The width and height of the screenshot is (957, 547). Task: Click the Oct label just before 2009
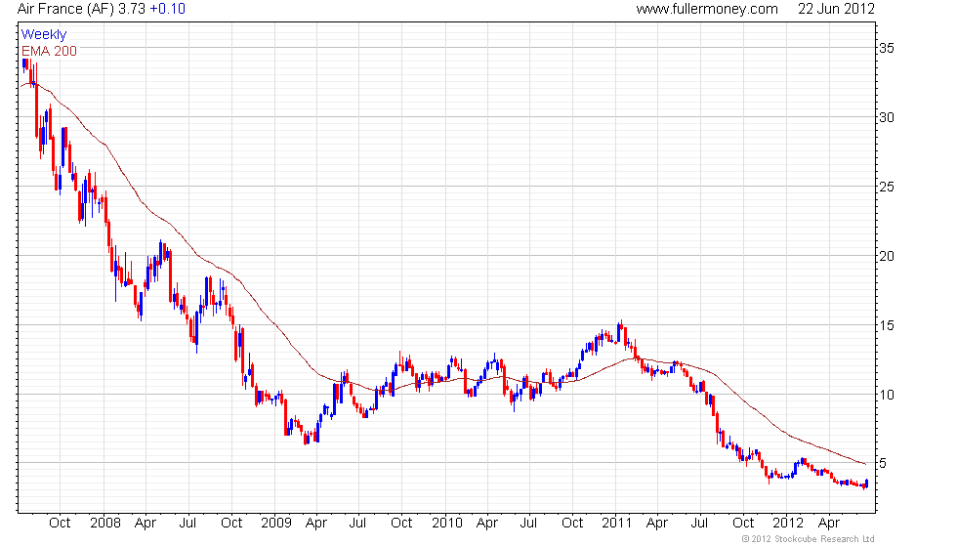231,524
